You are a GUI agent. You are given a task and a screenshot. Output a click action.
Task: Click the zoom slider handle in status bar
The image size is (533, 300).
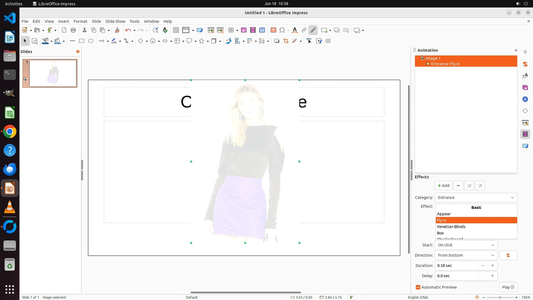(500, 297)
